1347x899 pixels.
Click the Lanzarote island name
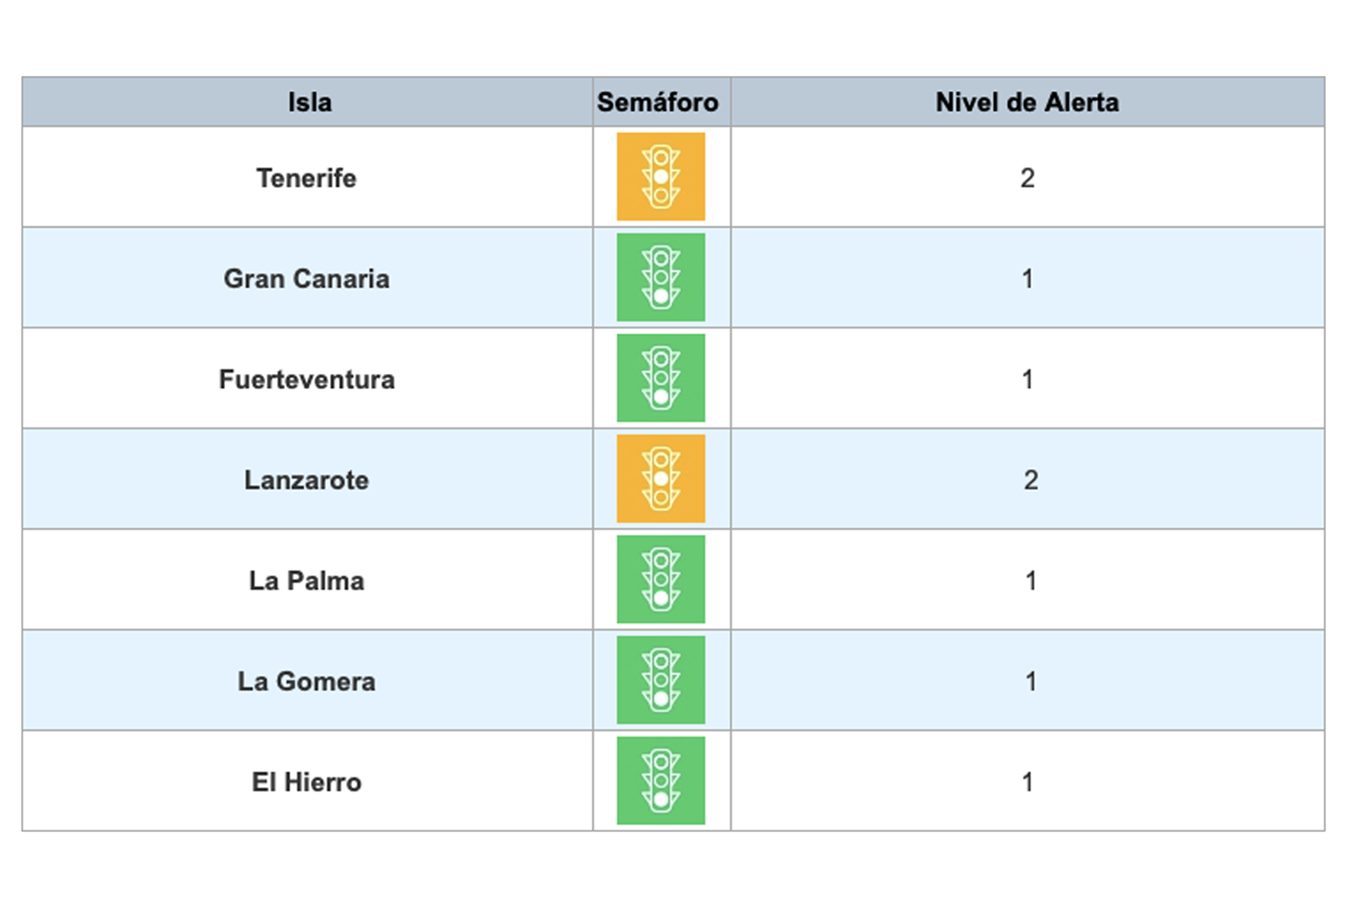click(306, 480)
